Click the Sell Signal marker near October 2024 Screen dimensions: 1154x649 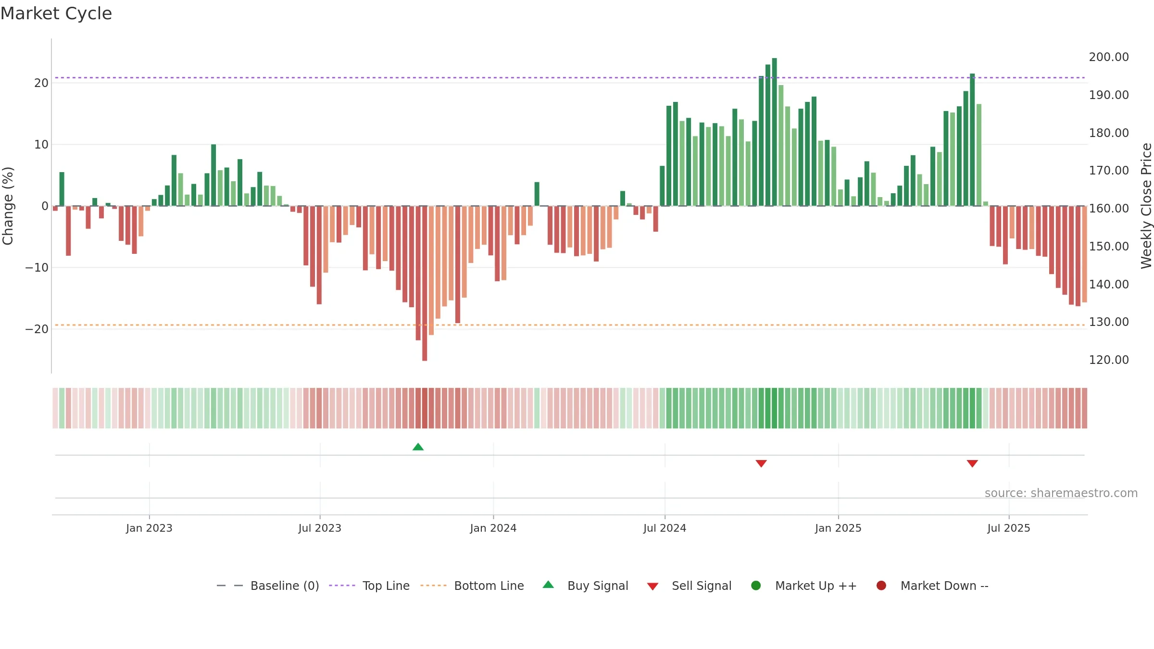[x=761, y=463]
